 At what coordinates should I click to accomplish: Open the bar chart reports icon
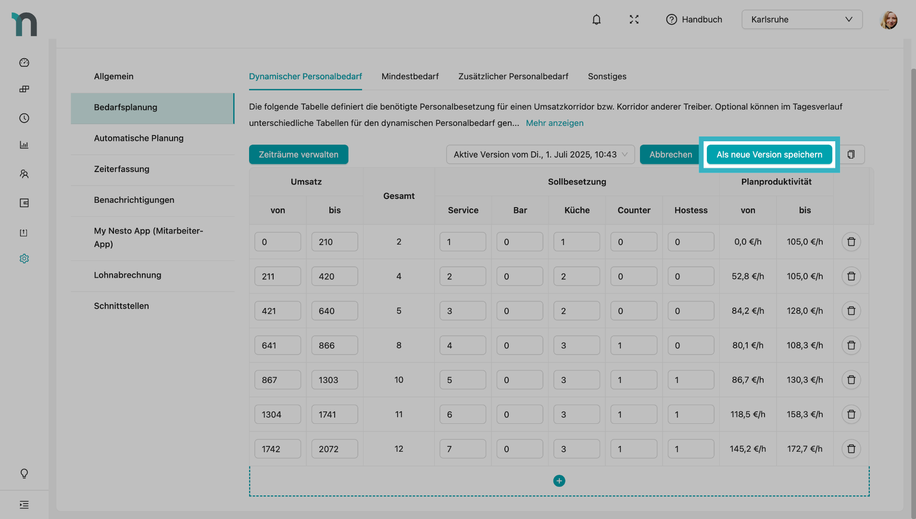24,145
